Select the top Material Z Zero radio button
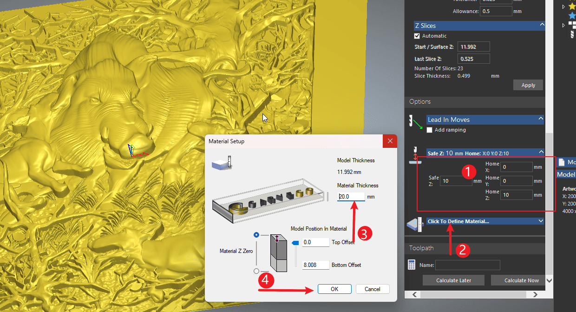 (256, 235)
